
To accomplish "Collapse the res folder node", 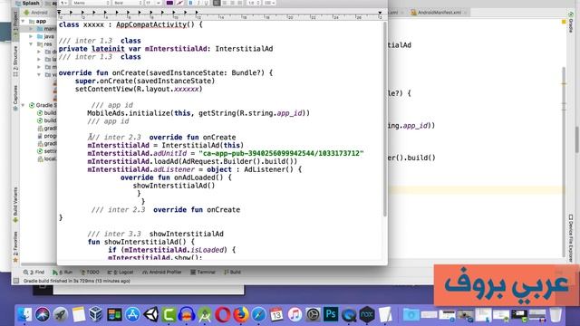I will [x=32, y=44].
